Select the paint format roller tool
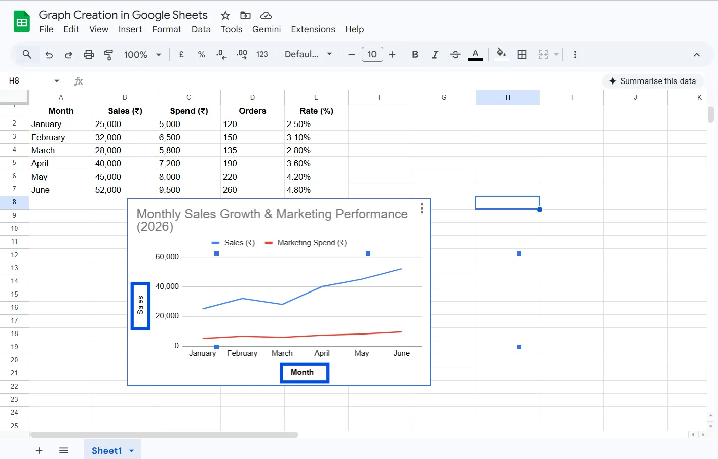The image size is (718, 459). [108, 55]
